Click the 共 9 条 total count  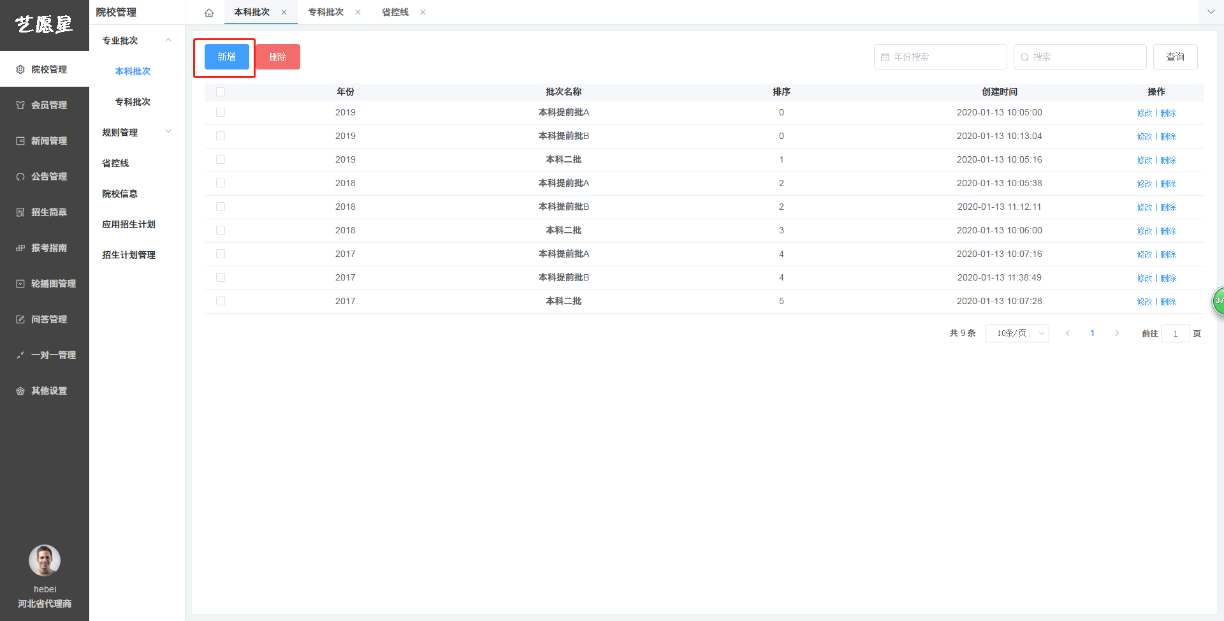pyautogui.click(x=963, y=333)
